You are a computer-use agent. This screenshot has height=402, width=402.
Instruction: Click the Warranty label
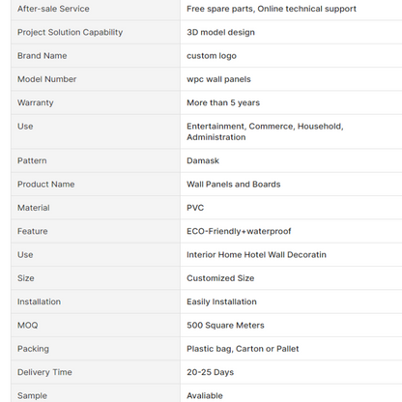[36, 103]
